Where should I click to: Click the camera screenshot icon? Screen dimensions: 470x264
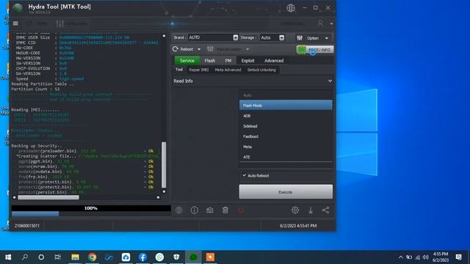210,210
